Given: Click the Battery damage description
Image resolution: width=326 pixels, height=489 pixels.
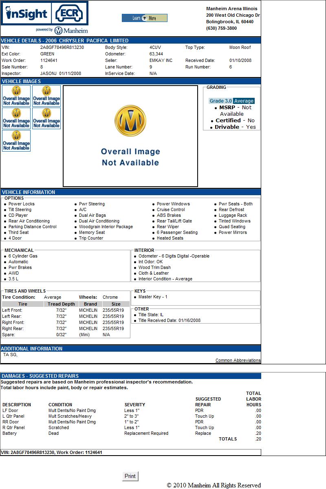Looking at the screenshot, I should pos(10,433).
